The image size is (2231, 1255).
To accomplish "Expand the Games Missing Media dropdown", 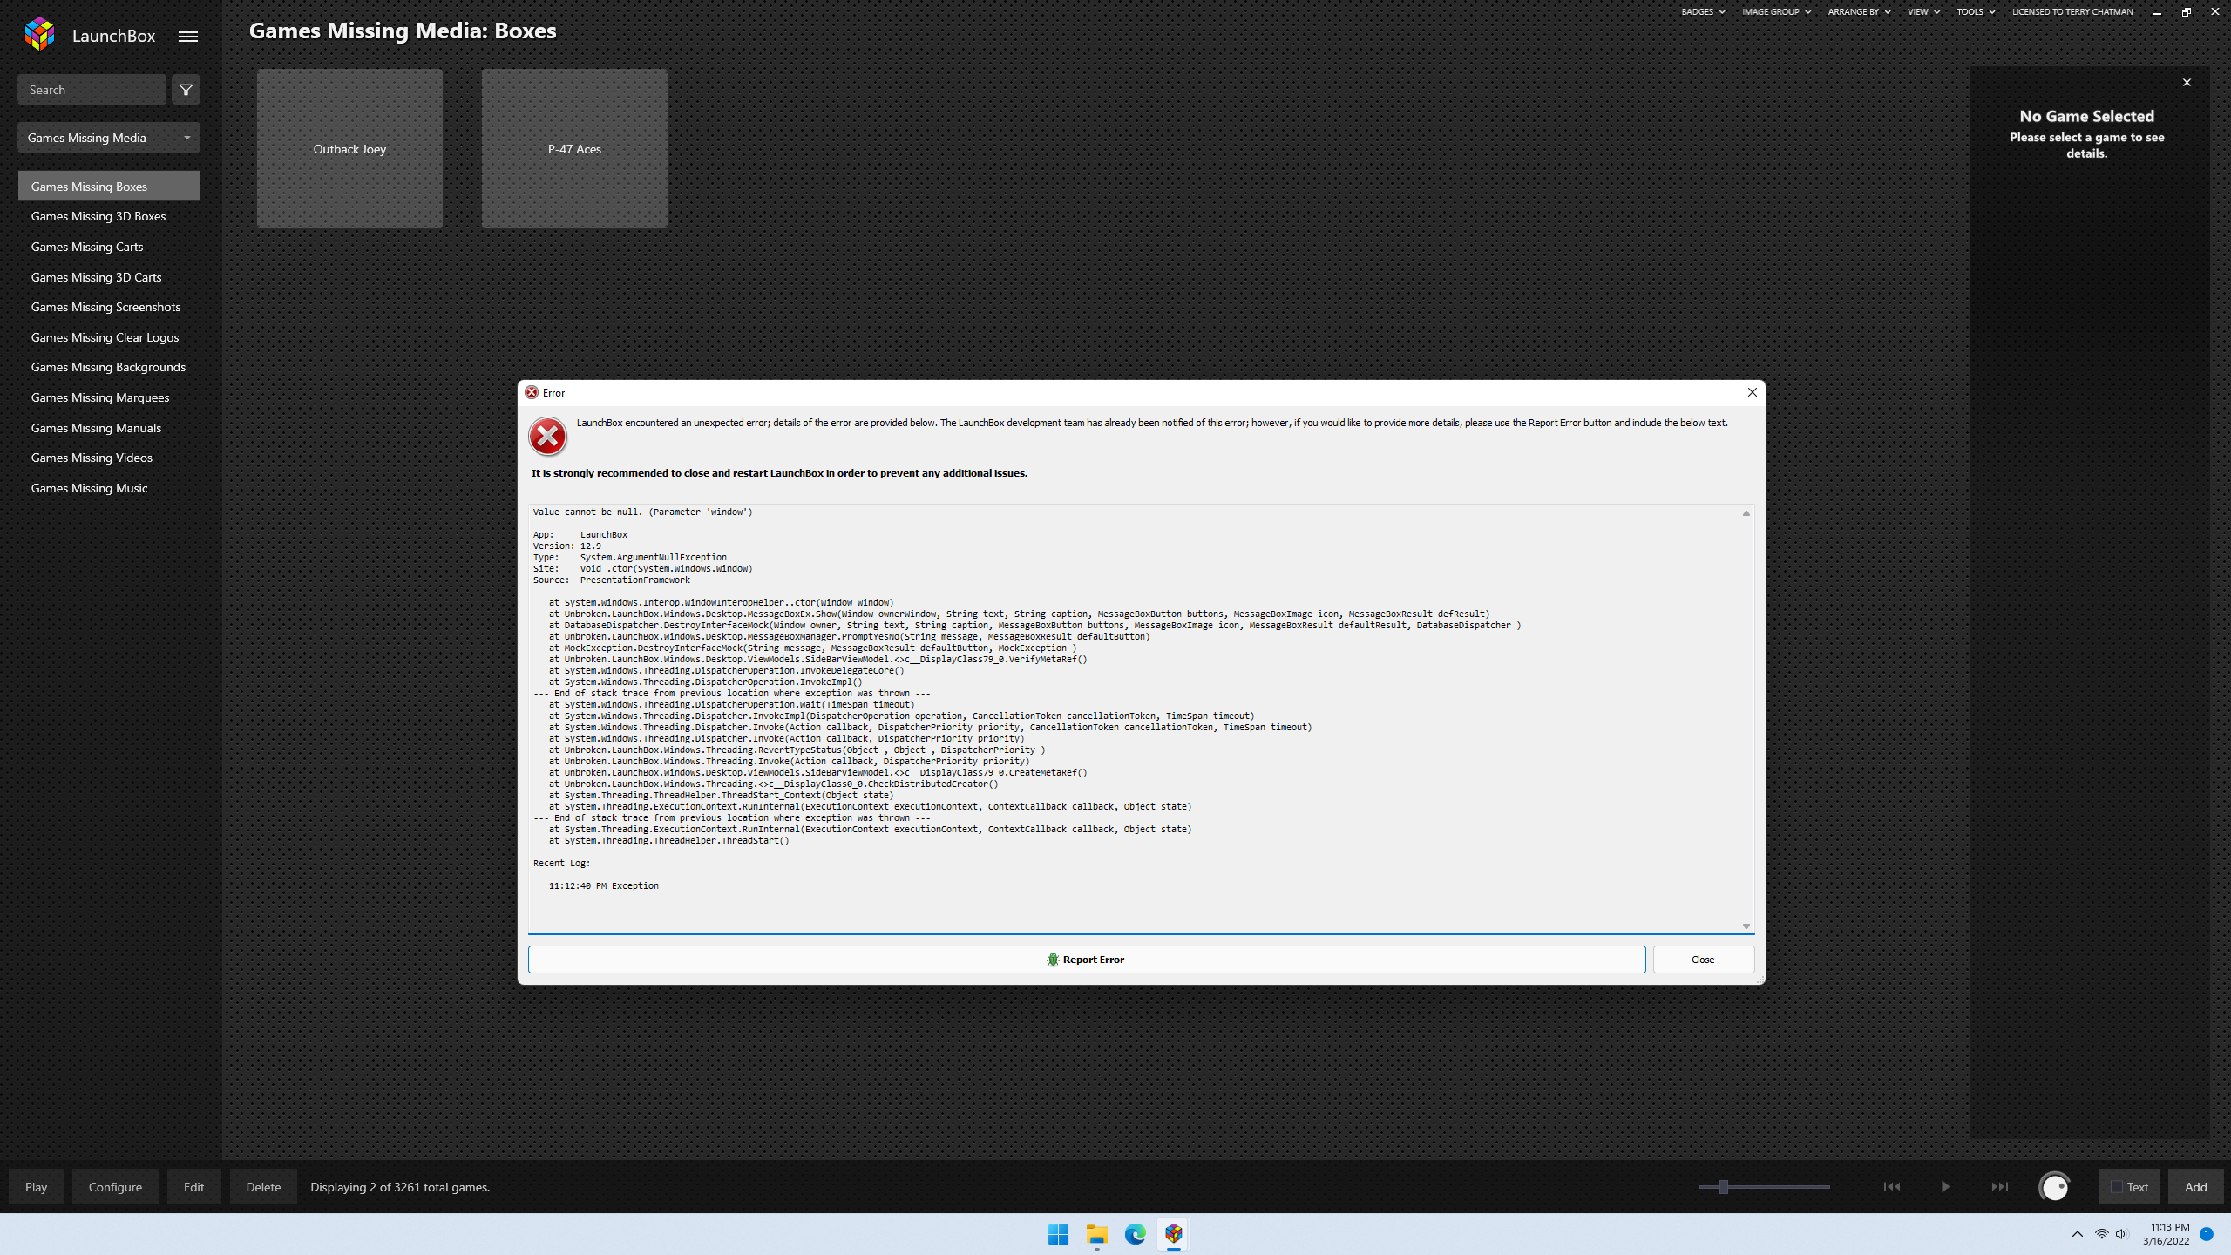I will click(109, 138).
